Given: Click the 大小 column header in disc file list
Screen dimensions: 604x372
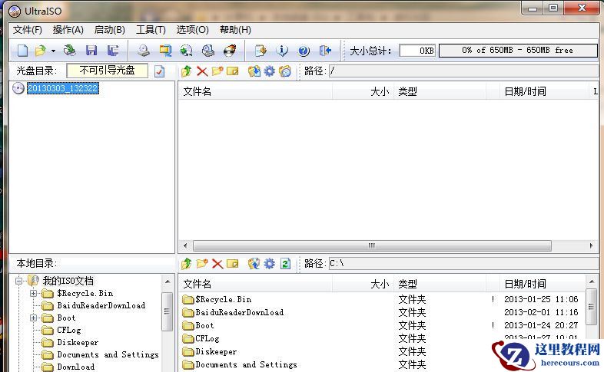Looking at the screenshot, I should 363,91.
